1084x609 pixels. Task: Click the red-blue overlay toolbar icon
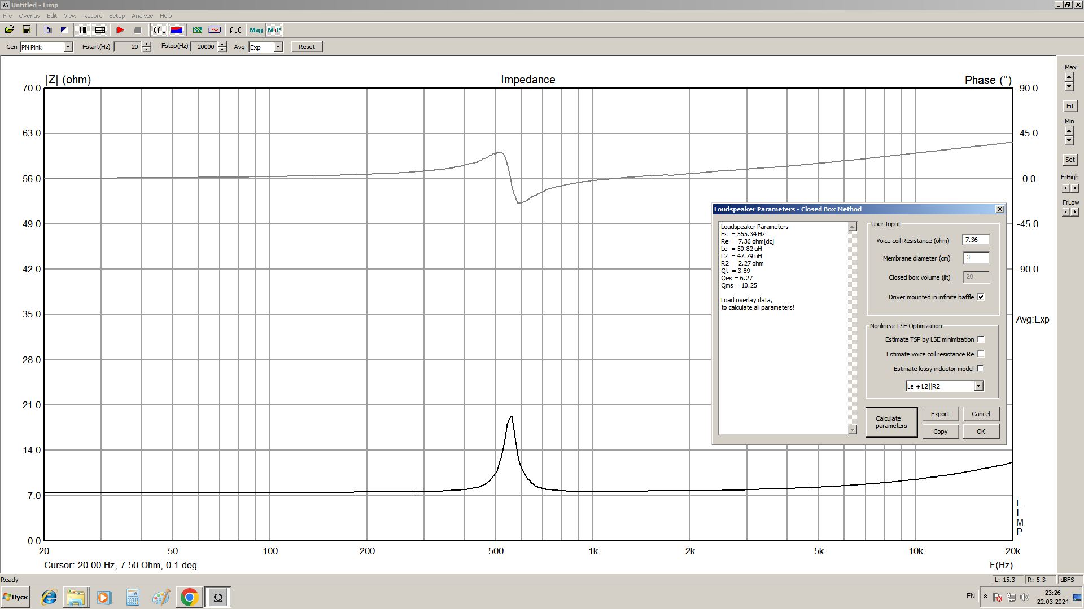(x=177, y=30)
